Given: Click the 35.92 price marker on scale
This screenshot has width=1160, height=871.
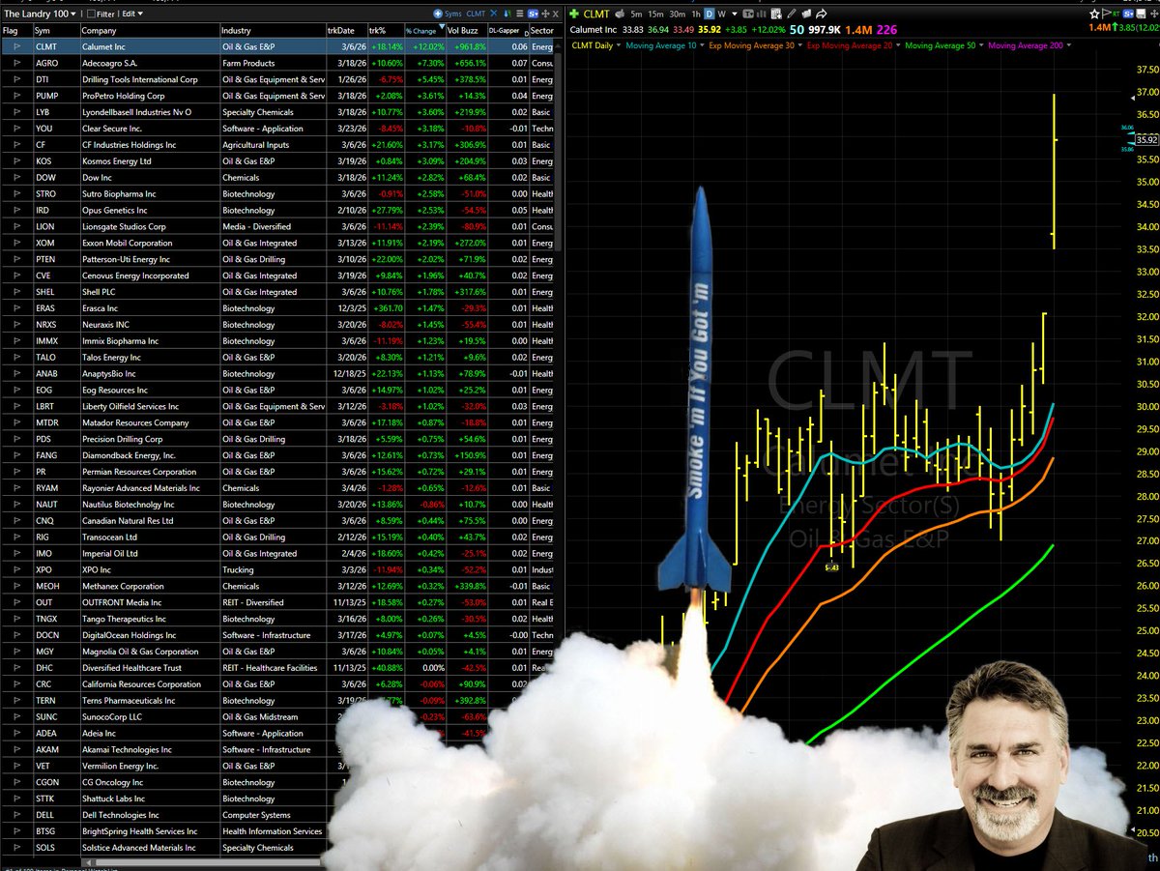Looking at the screenshot, I should click(1147, 139).
